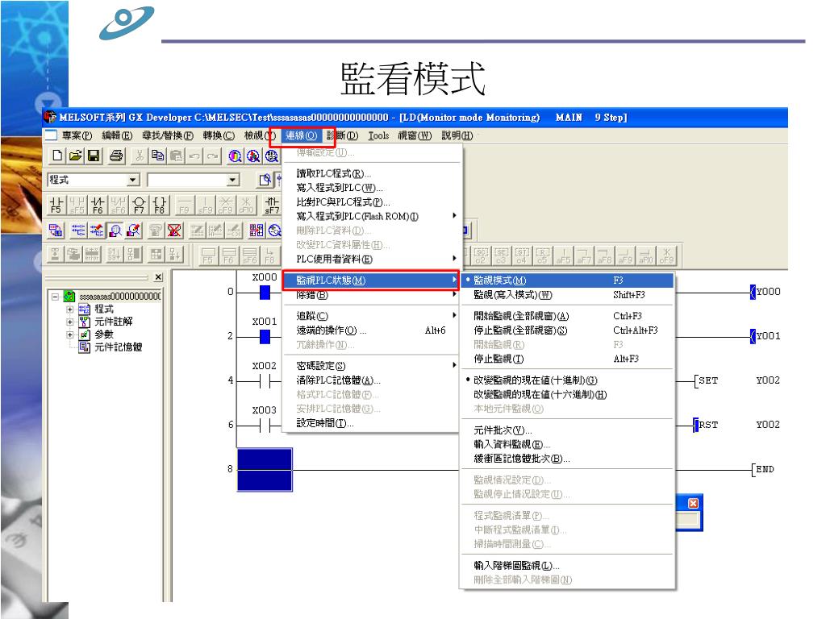Click the device test grid icon

point(257,230)
